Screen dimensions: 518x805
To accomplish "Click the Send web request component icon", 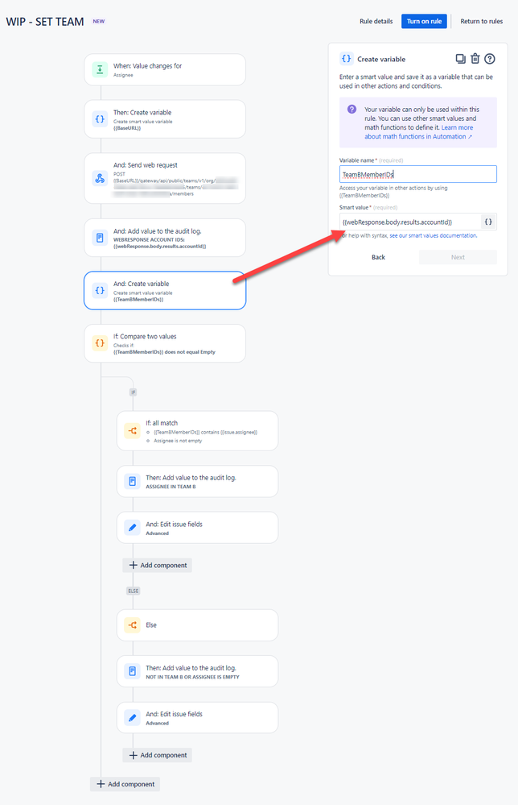I will (100, 179).
